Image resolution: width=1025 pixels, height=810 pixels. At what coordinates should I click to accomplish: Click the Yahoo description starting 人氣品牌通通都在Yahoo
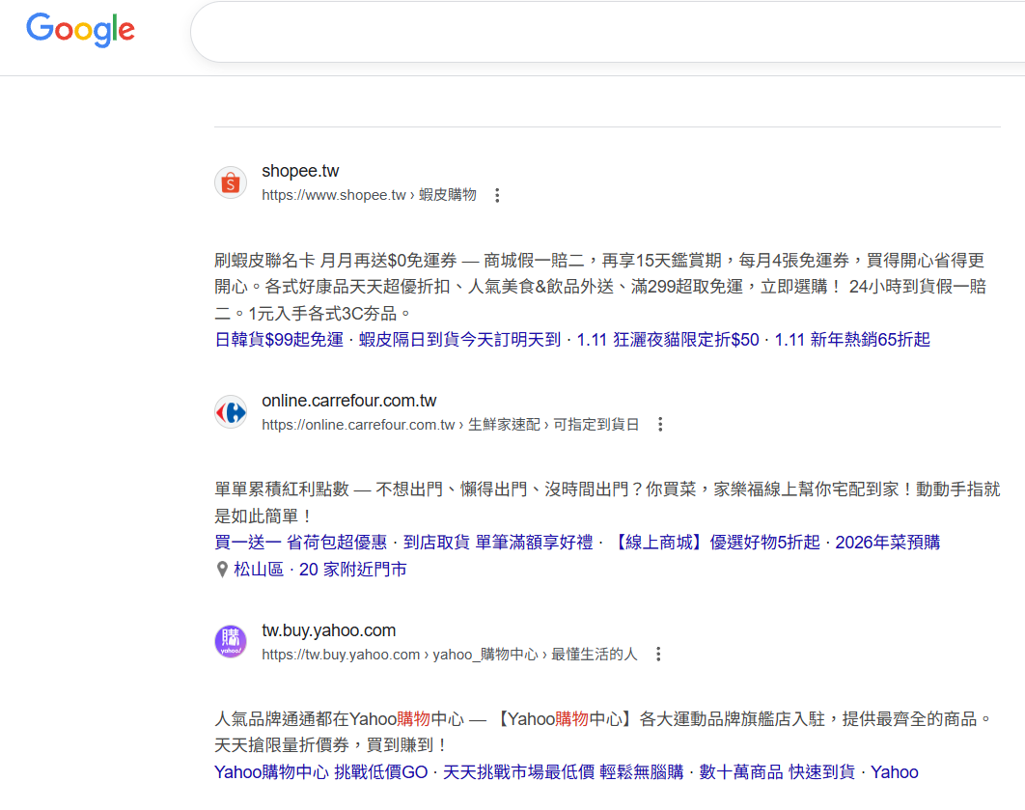[604, 732]
